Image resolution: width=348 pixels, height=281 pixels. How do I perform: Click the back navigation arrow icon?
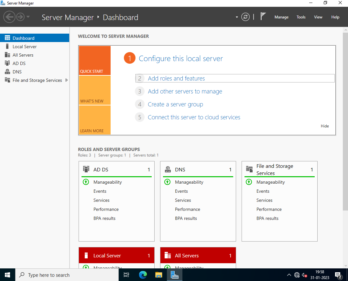(x=9, y=17)
